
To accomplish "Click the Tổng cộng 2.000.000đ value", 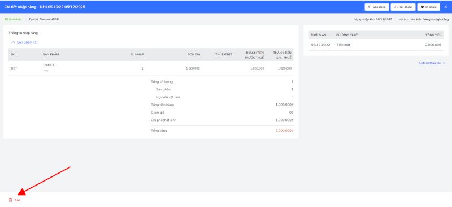I will coord(284,131).
